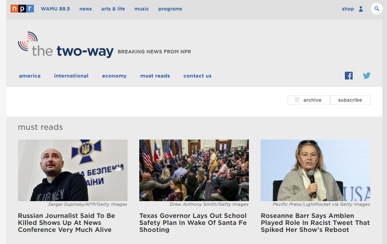Click 'the two-way' blog title
This screenshot has height=244, width=387.
73,51
